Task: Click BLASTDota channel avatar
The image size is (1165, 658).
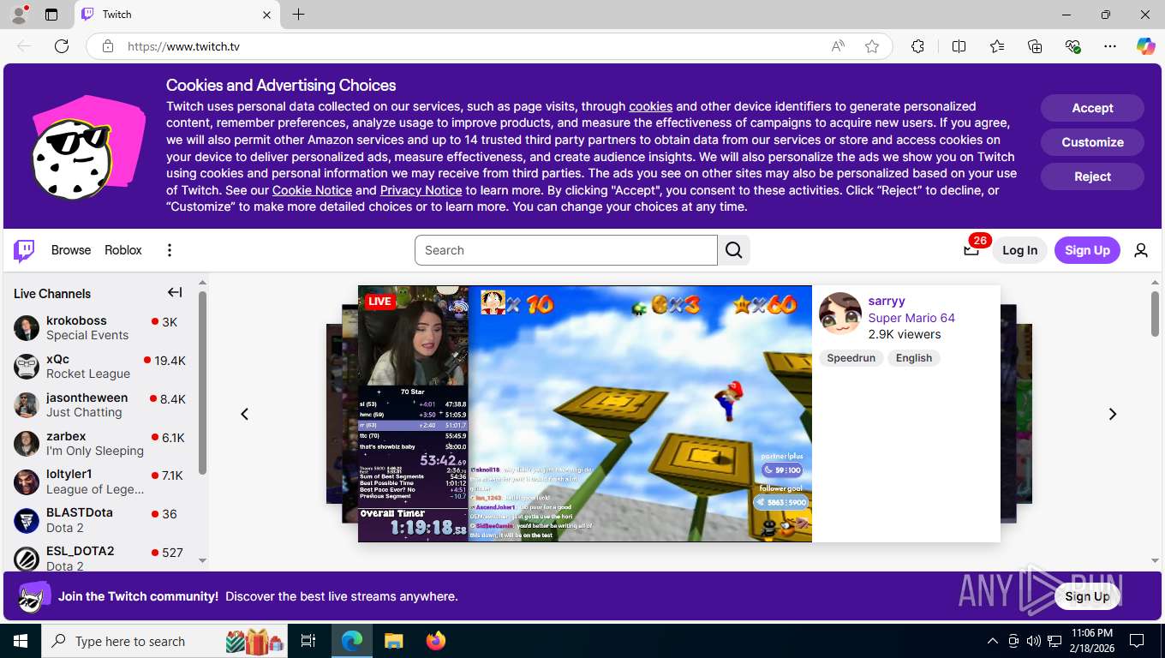Action: 27,520
